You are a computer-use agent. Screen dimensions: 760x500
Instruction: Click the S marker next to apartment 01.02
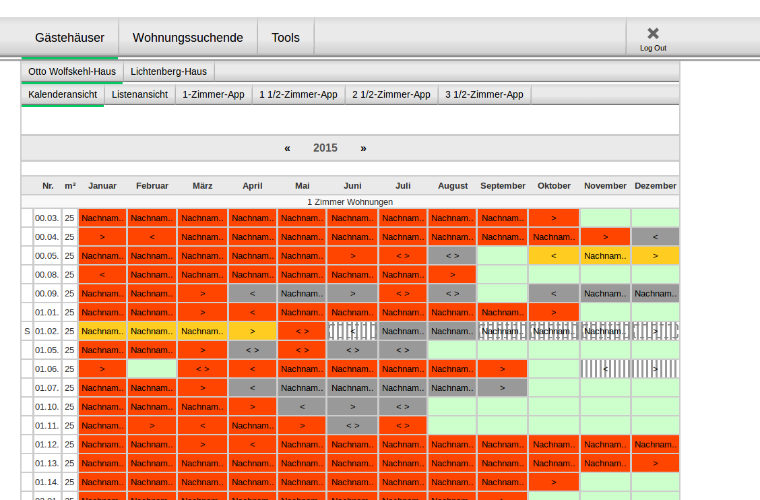[27, 331]
